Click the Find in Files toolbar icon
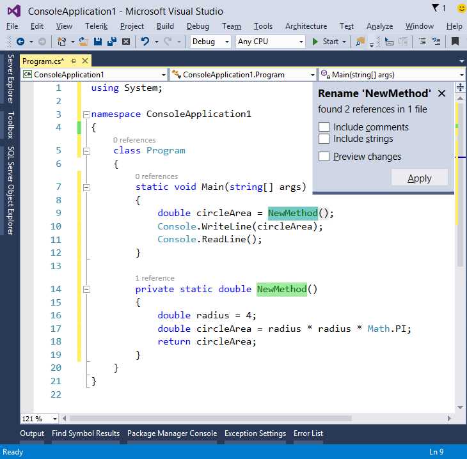 pyautogui.click(x=360, y=42)
